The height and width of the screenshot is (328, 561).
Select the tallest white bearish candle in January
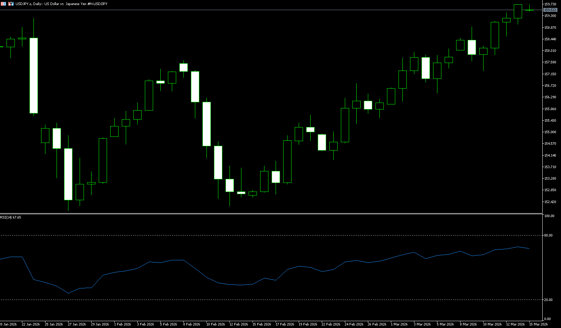tap(34, 76)
